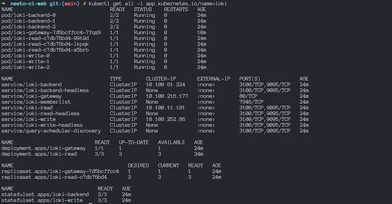Click the green prompt arrow icon
The width and height of the screenshot is (392, 204).
pos(3,4)
